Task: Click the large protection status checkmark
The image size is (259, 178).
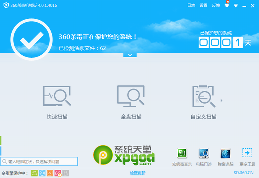Action: pyautogui.click(x=31, y=40)
